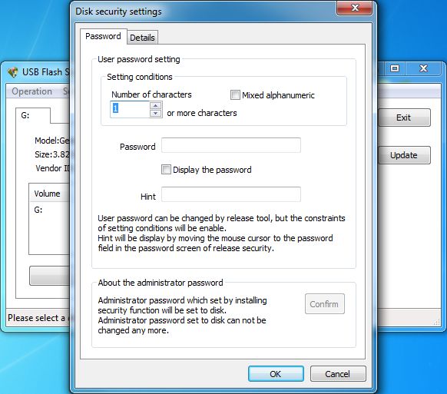Image resolution: width=447 pixels, height=394 pixels.
Task: Click the Number of characters field
Action: (130, 110)
